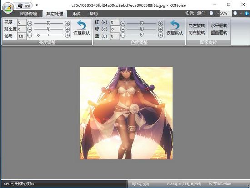Decrease 伽马 with its minus button
The width and height of the screenshot is (250, 188).
pos(30,35)
